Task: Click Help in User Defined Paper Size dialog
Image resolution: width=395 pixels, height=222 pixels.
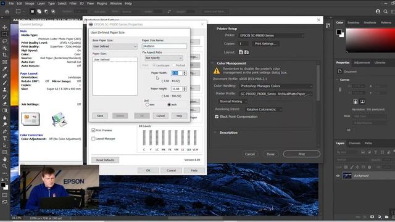Action: tap(179, 116)
